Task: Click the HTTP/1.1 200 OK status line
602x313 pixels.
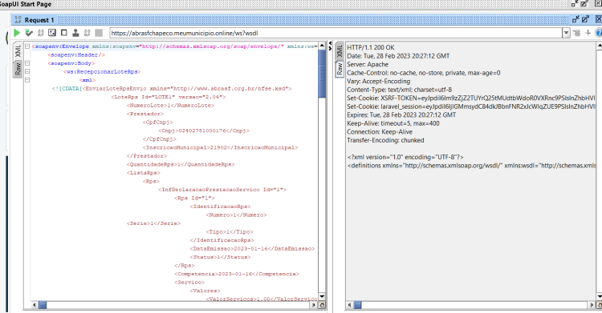Action: pos(371,47)
